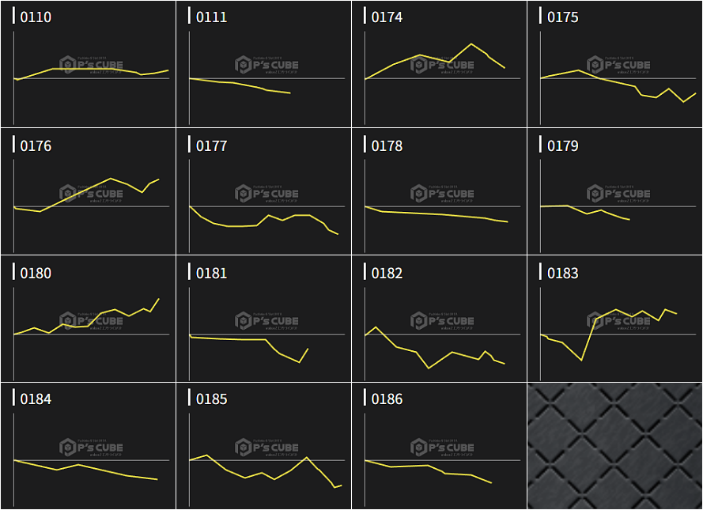Viewport: 703px width, 510px height.
Task: Click the P's CUBE logo in chart 0184
Action: point(91,448)
